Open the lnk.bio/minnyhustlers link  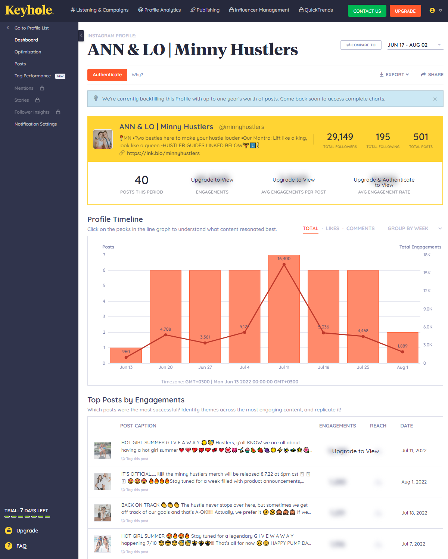pos(163,153)
